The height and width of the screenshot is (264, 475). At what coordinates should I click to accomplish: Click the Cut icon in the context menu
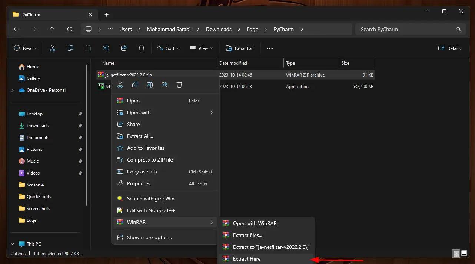120,85
